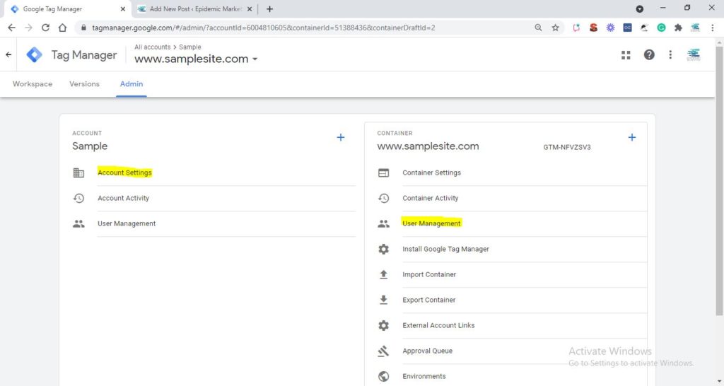The image size is (724, 386).
Task: Click the account User Management people icon
Action: coord(78,224)
